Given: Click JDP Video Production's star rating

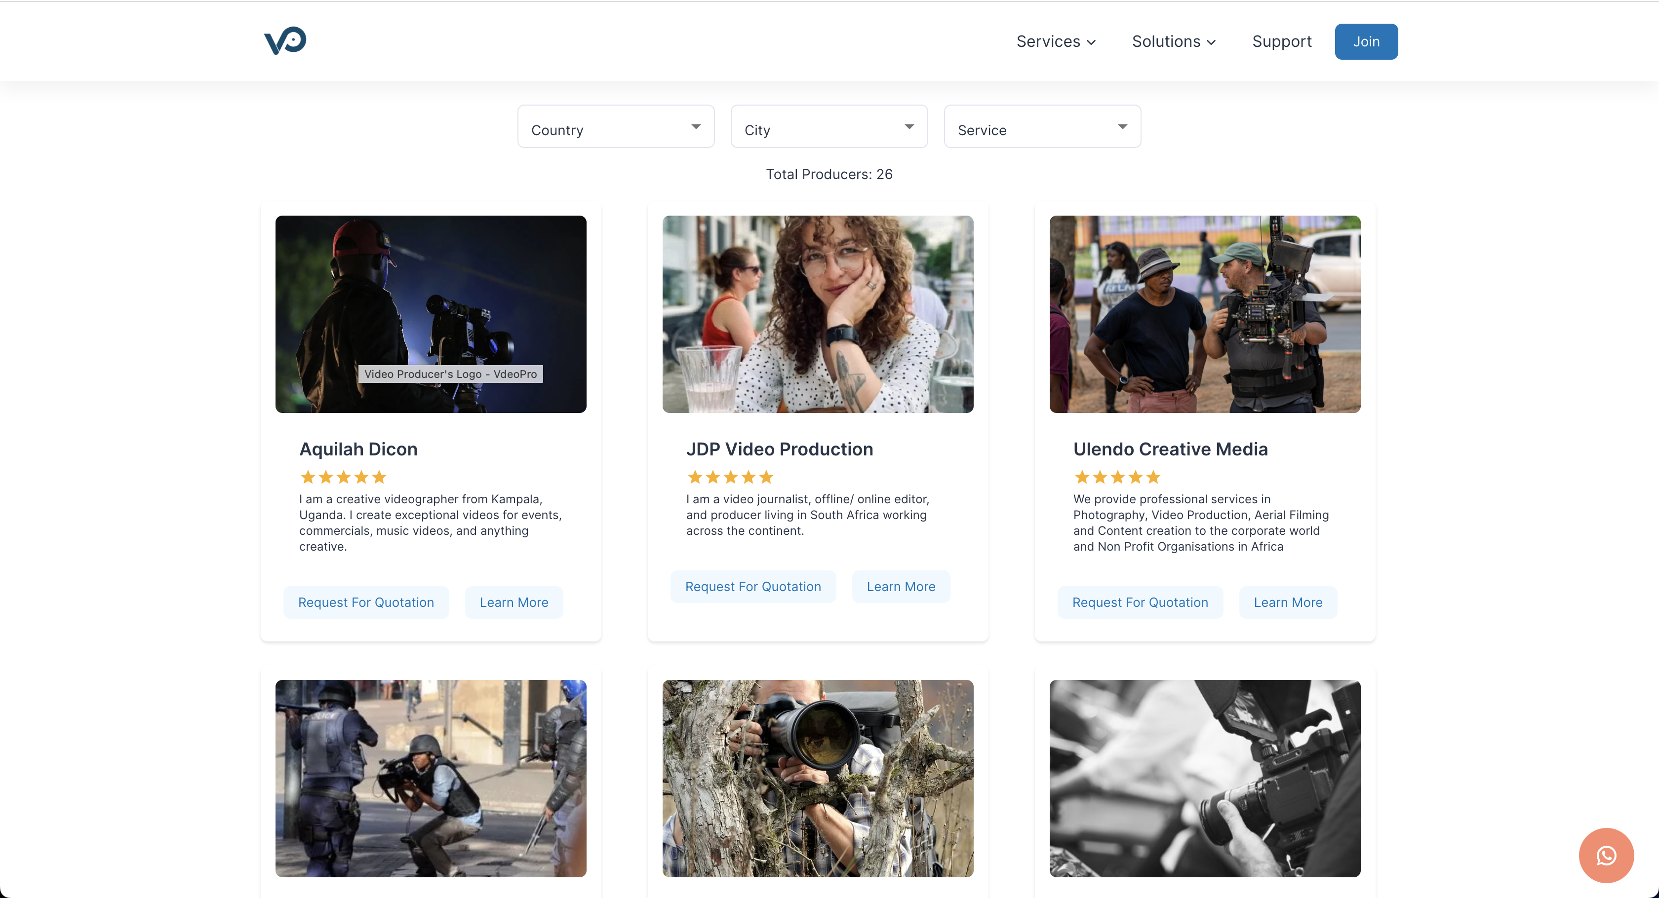Looking at the screenshot, I should pos(730,477).
